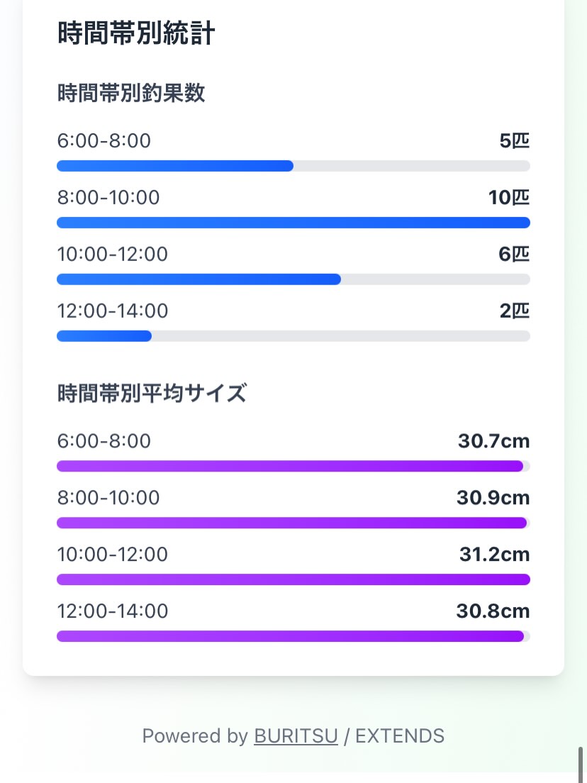Click the 時間帯別統計 heading

136,33
